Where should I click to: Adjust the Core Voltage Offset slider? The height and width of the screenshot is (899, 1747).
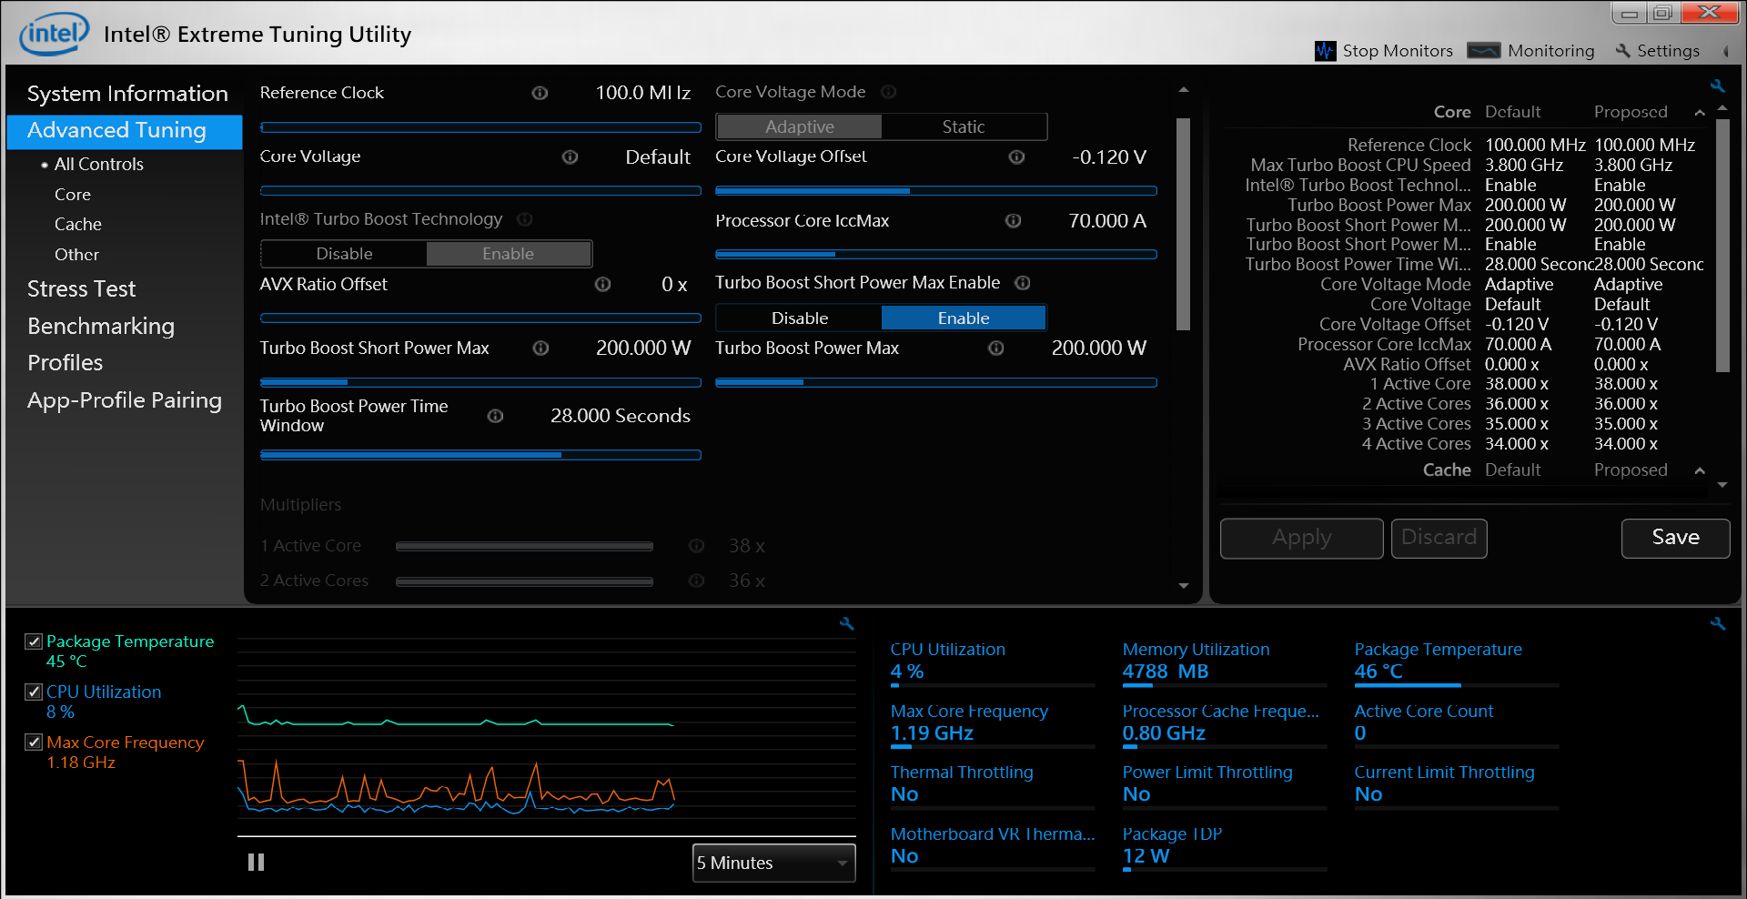pos(936,191)
